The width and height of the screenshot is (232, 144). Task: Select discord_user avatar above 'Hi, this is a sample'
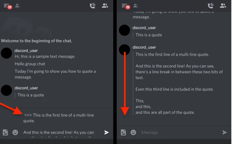tap(6, 53)
